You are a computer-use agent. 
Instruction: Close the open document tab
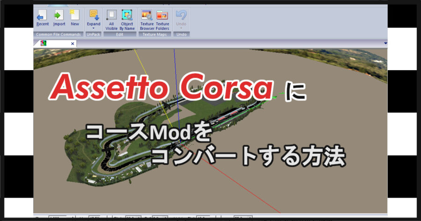click(x=73, y=43)
